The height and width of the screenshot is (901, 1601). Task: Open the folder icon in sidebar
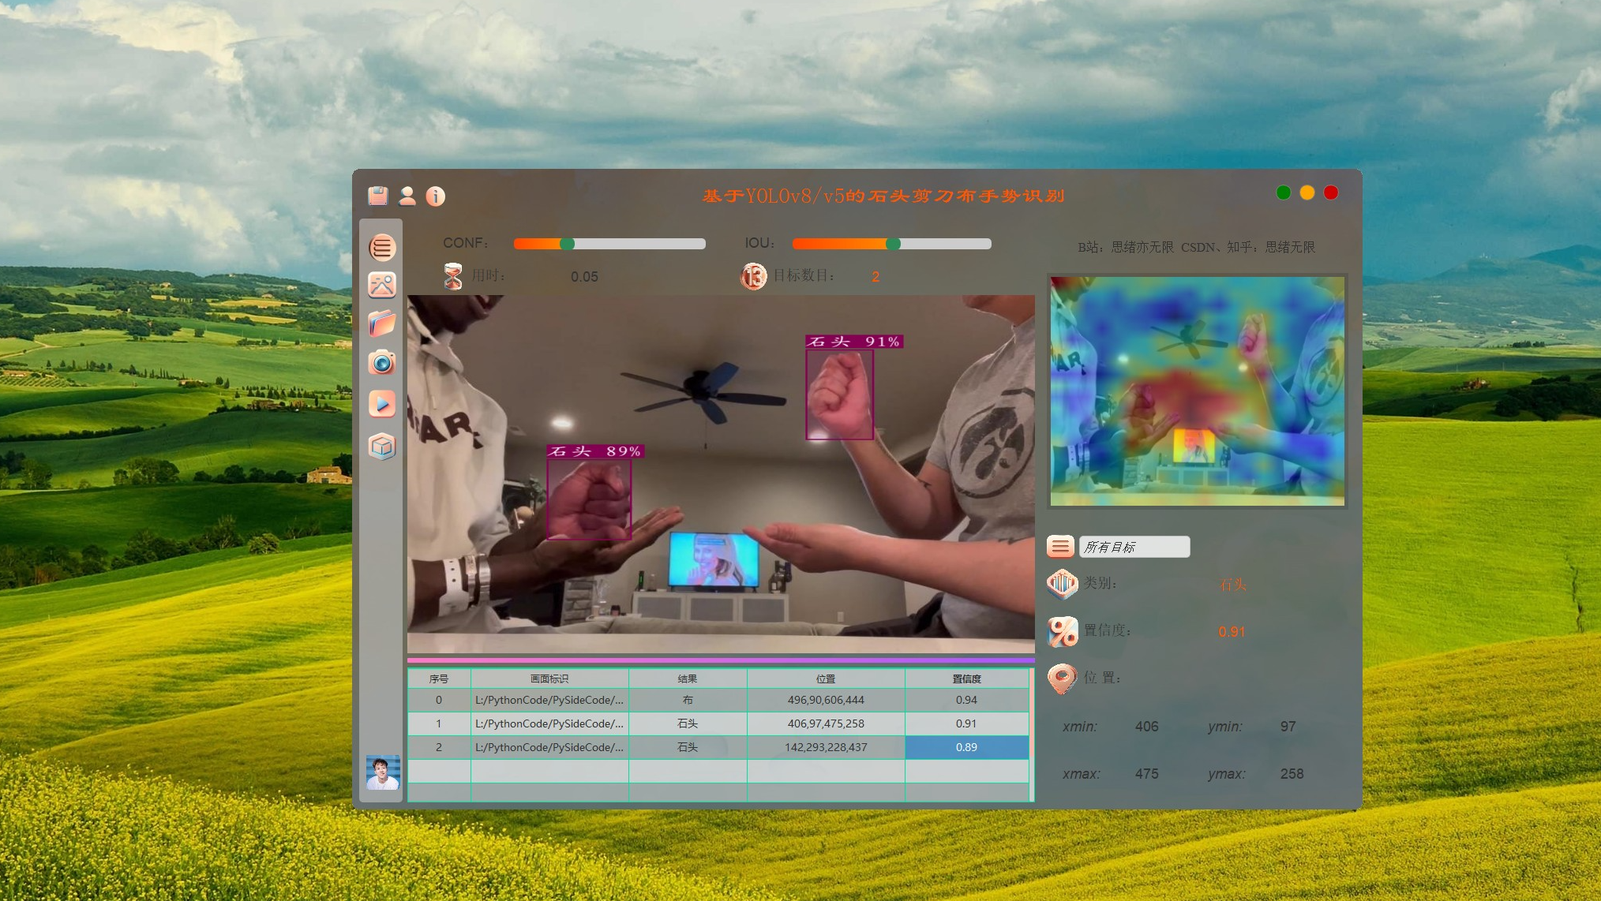click(382, 323)
